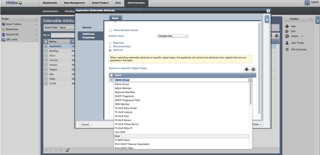
Task: Click the print icon above the table
Action: (277, 36)
